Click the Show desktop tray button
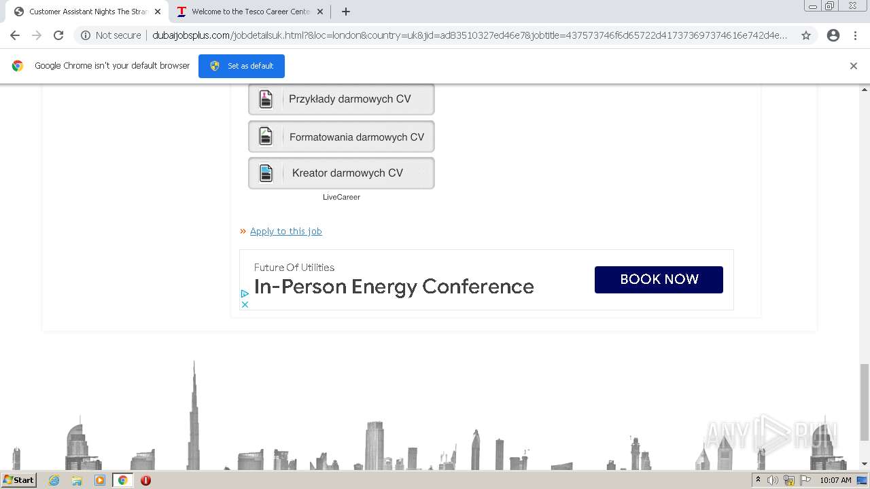Screen dimensions: 870x489 (863, 480)
